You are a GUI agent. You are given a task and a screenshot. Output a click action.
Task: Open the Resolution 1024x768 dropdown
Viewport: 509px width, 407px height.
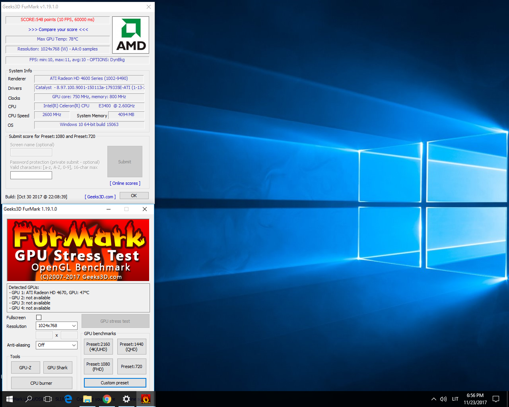(x=56, y=326)
